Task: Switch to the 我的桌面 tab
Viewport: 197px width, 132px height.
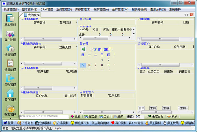Action: (32, 15)
